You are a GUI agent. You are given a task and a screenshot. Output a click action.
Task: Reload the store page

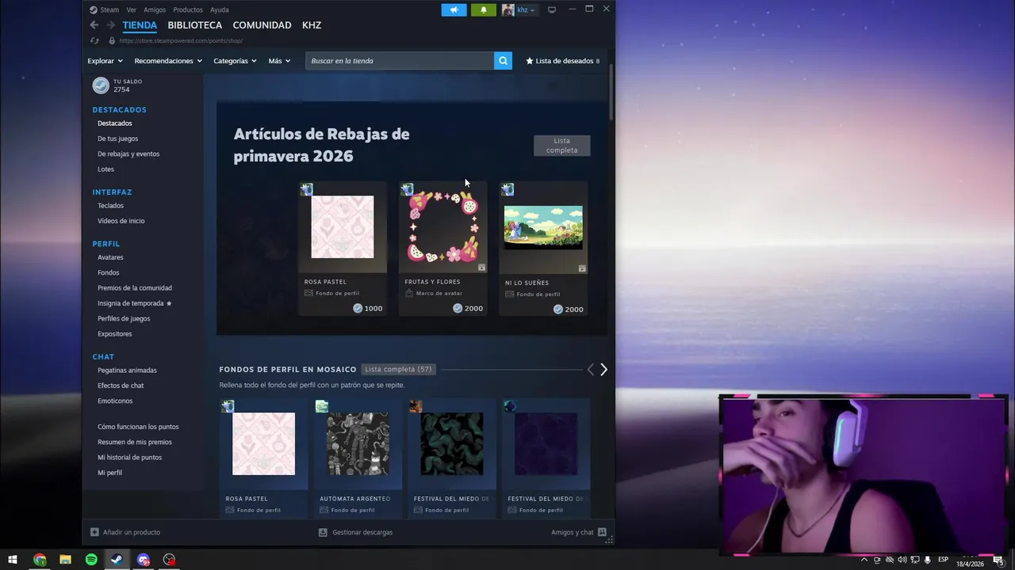(94, 40)
